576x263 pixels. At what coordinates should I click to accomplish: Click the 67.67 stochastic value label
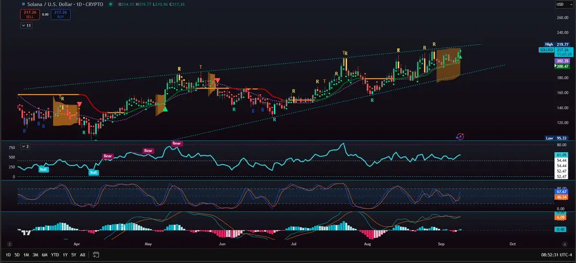(x=562, y=192)
